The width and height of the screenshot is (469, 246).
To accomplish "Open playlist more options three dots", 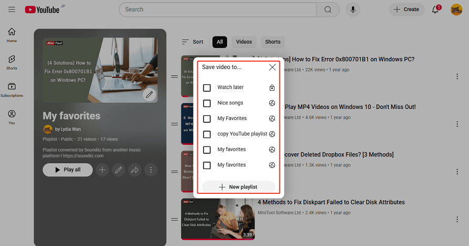I will click(151, 170).
